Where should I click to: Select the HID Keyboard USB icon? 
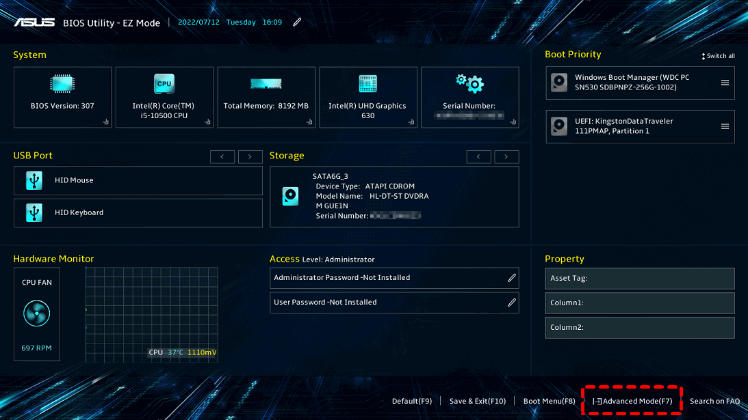34,212
